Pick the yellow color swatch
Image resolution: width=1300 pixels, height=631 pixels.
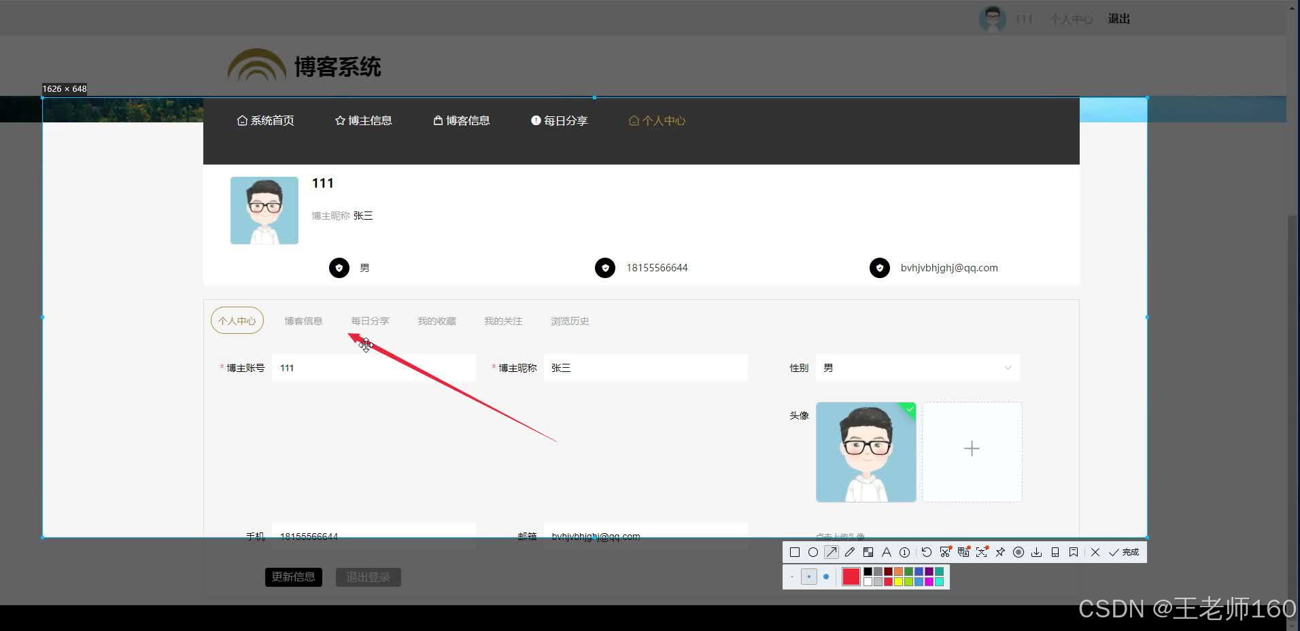899,582
